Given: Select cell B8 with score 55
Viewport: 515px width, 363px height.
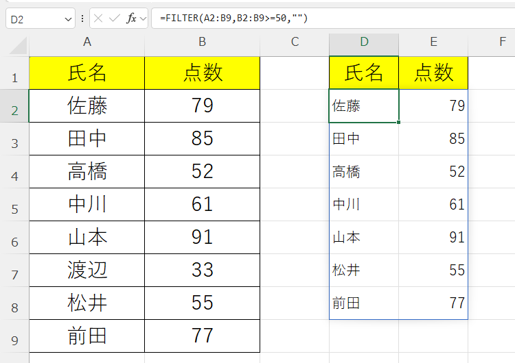Looking at the screenshot, I should [203, 303].
